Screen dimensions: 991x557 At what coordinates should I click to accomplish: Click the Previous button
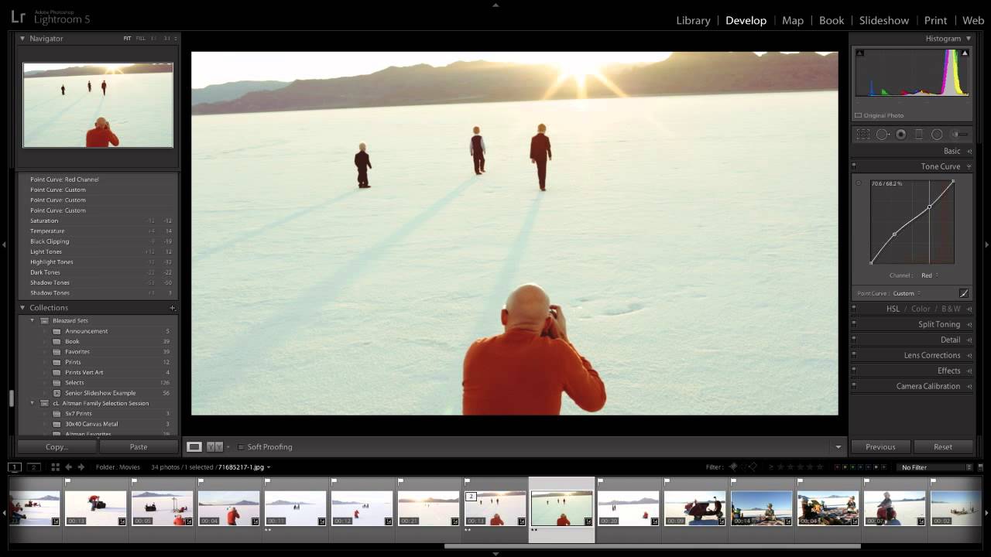pyautogui.click(x=880, y=446)
